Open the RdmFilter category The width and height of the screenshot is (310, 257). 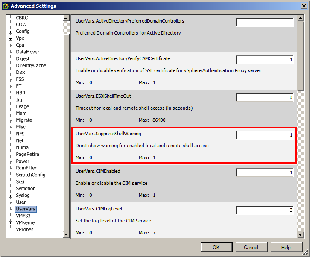tap(26, 168)
